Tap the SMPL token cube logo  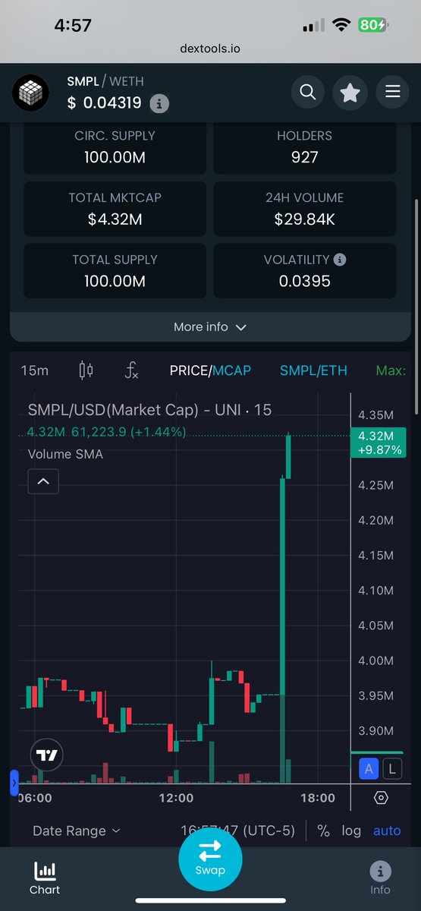[30, 93]
